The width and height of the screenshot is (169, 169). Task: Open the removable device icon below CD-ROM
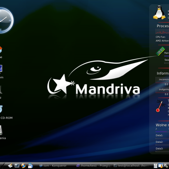(x=1, y=130)
